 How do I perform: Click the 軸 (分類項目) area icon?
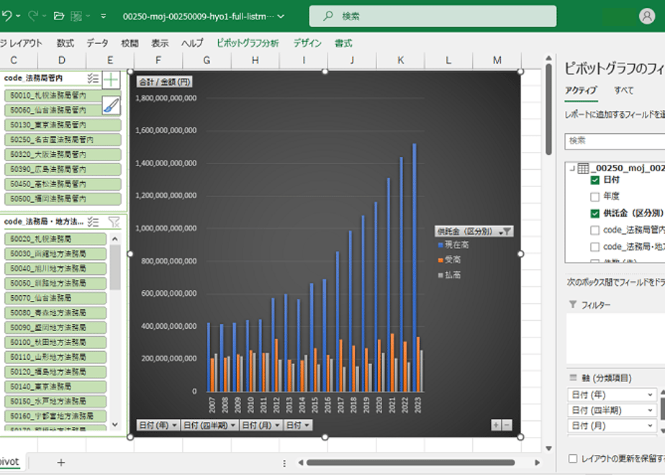[574, 377]
